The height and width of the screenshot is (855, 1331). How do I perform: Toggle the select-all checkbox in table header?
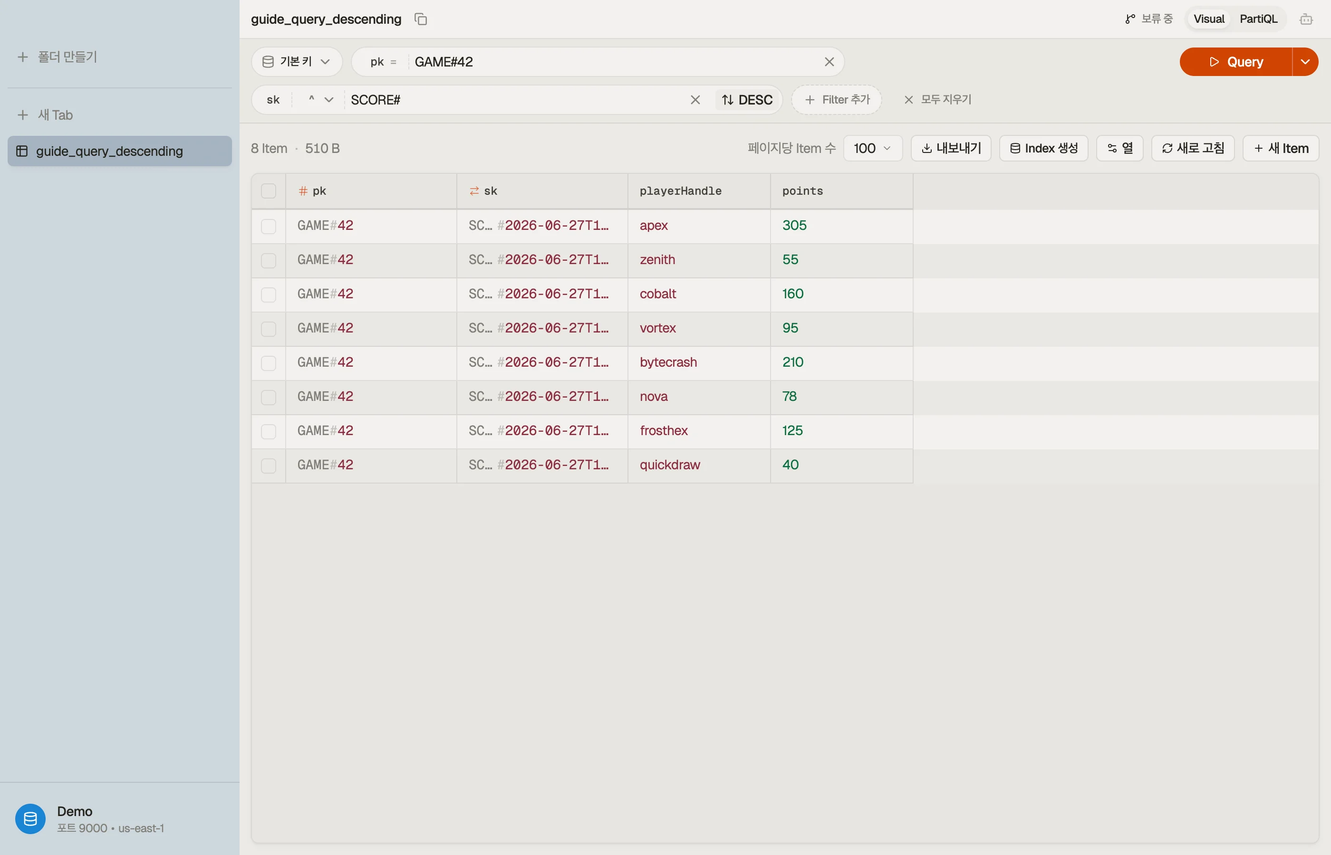268,191
